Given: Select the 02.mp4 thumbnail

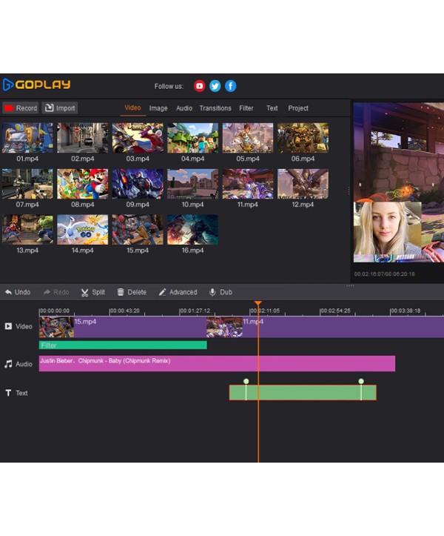Looking at the screenshot, I should 83,138.
